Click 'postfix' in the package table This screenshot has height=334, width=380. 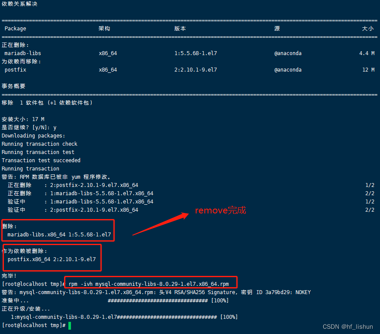click(x=15, y=70)
